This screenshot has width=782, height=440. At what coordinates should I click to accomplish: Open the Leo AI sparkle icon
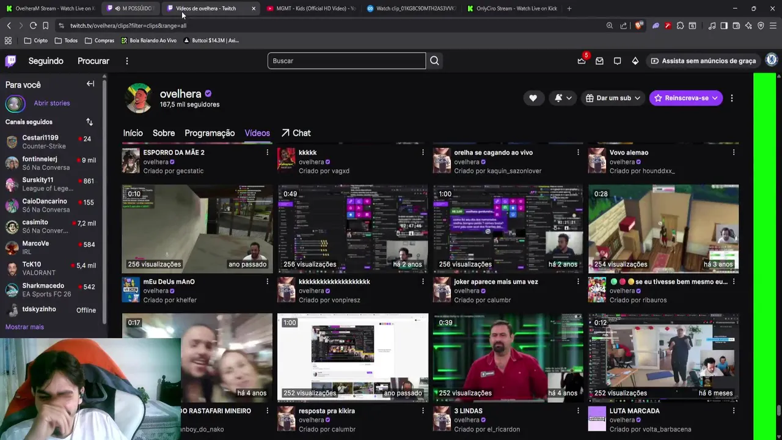coord(748,26)
